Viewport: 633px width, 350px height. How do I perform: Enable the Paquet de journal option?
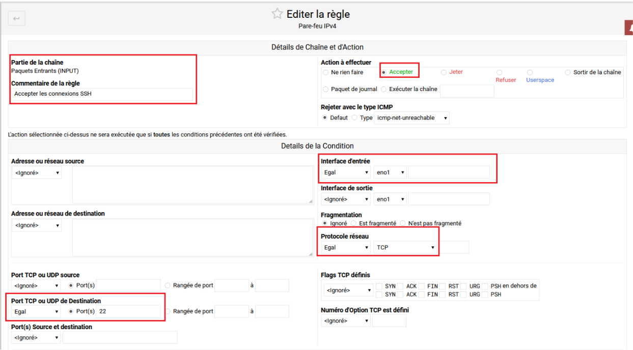(x=325, y=89)
